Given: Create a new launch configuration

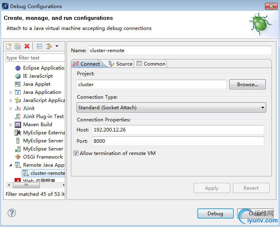Looking at the screenshot, I should click(x=9, y=47).
